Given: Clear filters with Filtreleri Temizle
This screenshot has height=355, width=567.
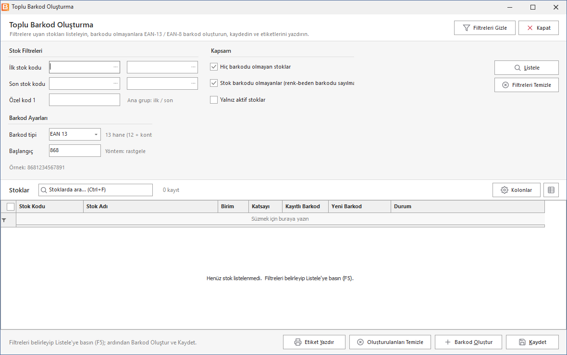Looking at the screenshot, I should tap(527, 85).
